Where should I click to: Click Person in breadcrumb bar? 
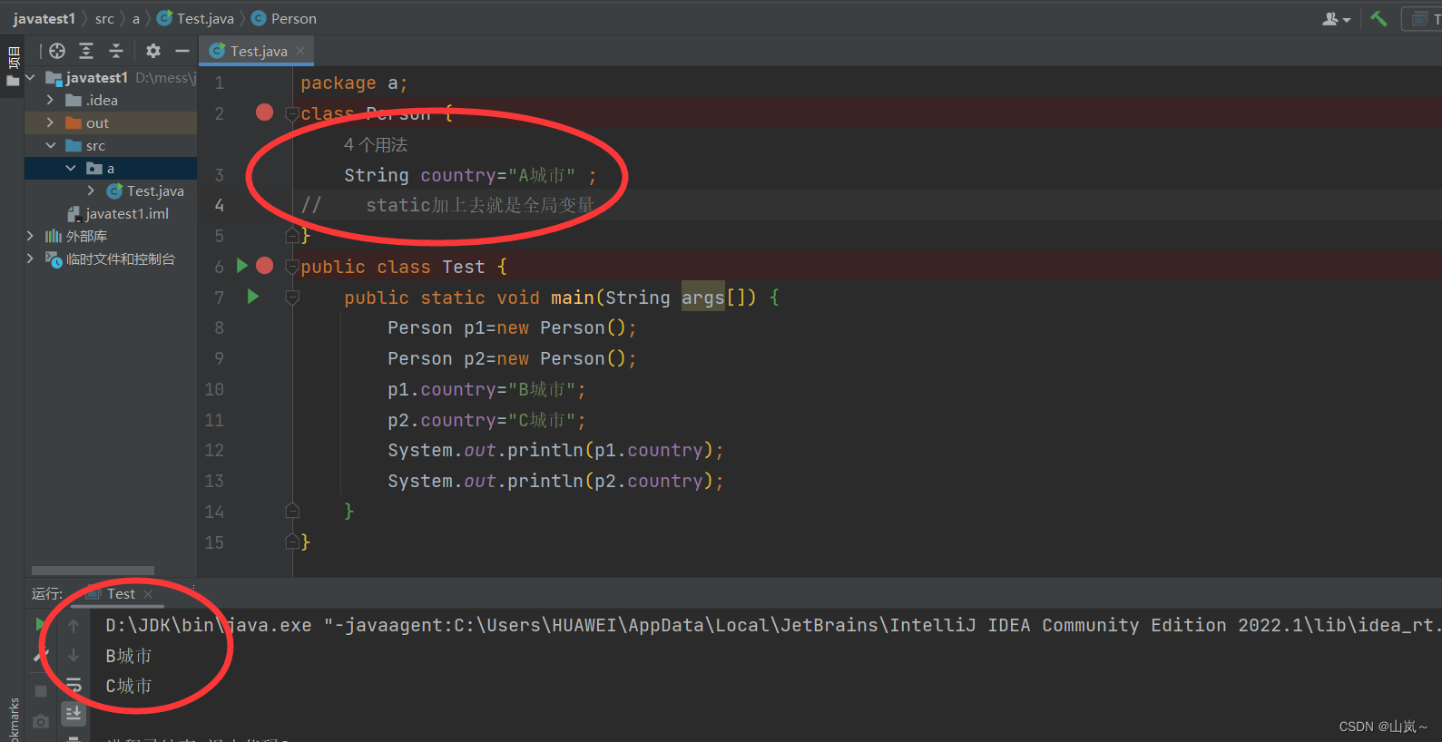click(284, 18)
